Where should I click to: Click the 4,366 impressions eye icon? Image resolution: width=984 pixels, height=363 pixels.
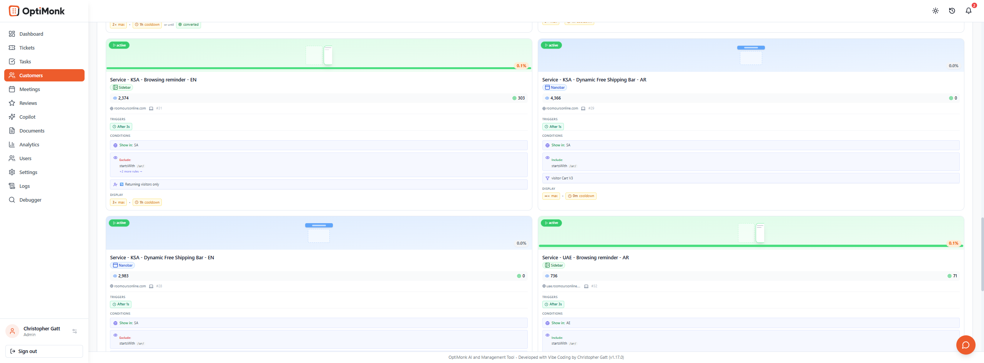tap(547, 98)
